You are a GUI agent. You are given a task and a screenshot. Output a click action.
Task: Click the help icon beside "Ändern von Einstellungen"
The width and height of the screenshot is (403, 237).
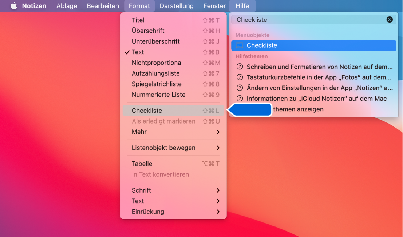[x=240, y=88]
